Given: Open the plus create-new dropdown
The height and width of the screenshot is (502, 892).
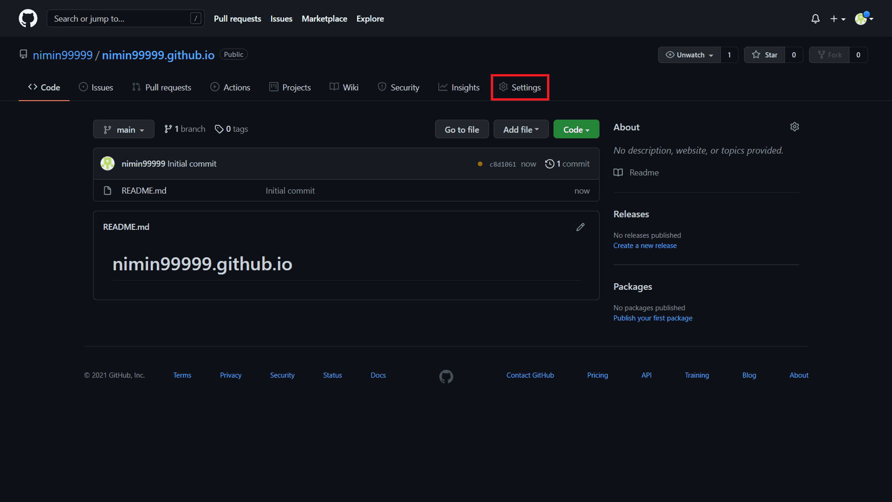Looking at the screenshot, I should point(838,19).
